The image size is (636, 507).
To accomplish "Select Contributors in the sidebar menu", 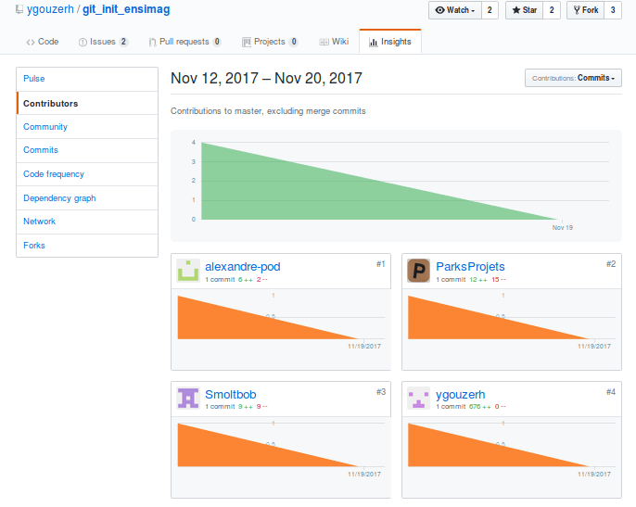I will 87,104.
